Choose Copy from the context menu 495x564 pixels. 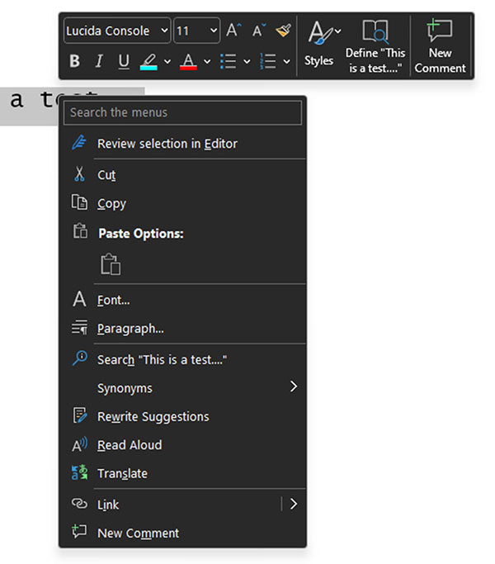pos(182,204)
